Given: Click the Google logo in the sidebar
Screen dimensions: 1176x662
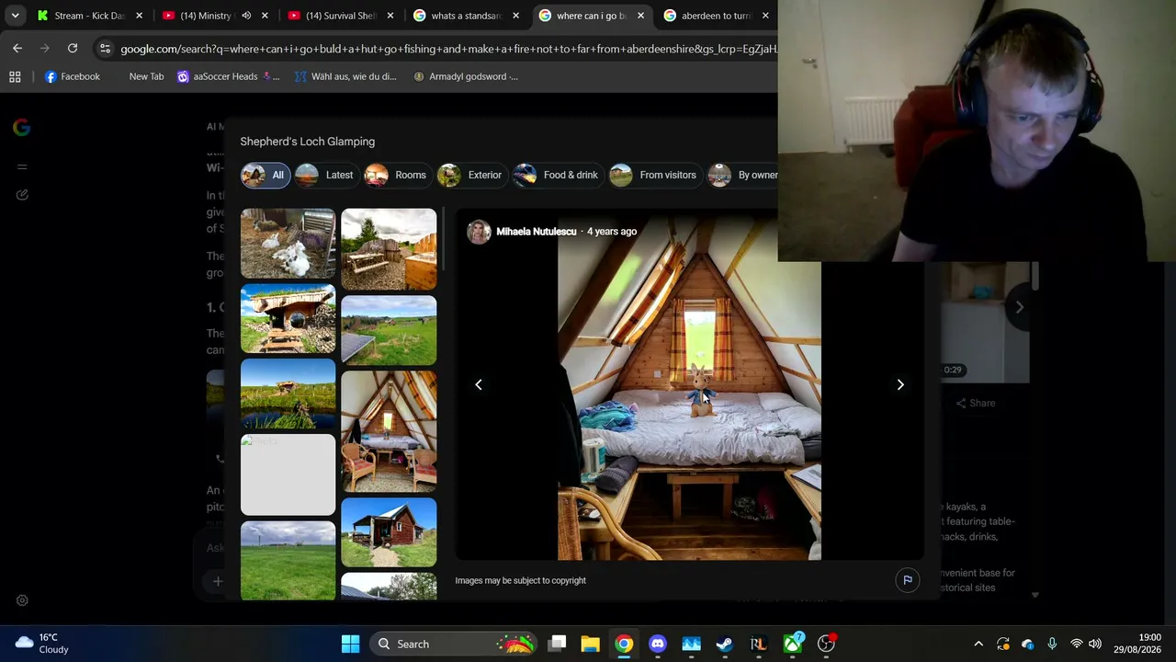Looking at the screenshot, I should [22, 128].
